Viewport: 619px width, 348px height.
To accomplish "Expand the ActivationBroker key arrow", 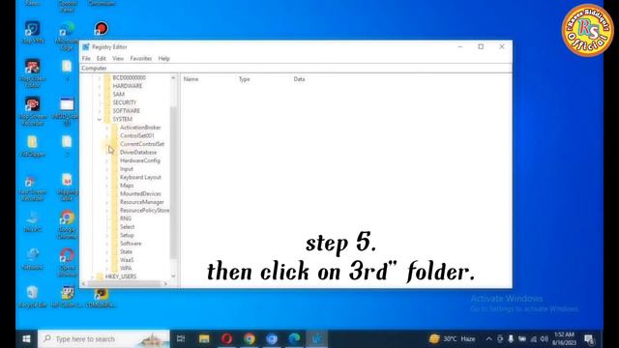I will click(107, 128).
